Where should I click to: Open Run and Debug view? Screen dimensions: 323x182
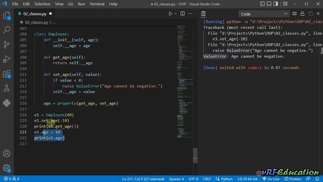[7, 59]
